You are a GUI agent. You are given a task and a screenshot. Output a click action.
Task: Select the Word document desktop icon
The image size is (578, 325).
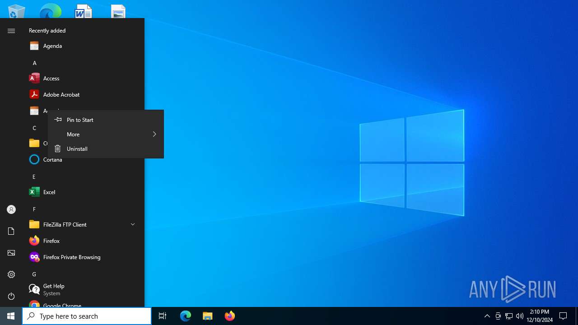(x=84, y=11)
